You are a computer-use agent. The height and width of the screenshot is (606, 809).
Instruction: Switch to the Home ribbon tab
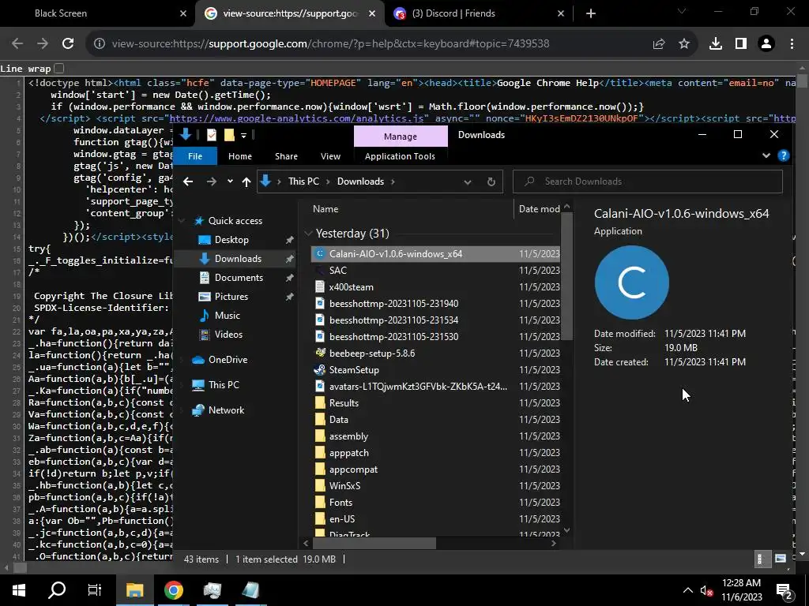coord(240,156)
